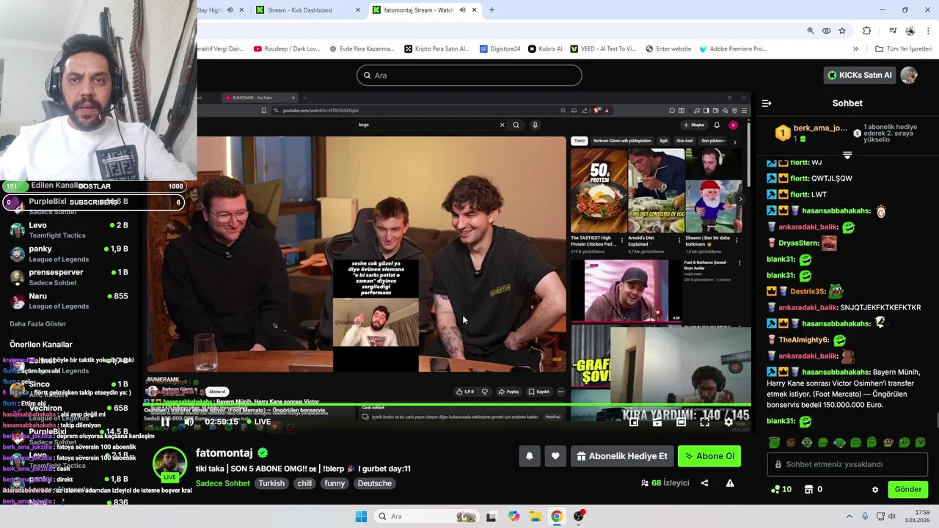Click hasansabbahakahs username in Bayern message
Screen dimensions: 939x528
click(836, 372)
